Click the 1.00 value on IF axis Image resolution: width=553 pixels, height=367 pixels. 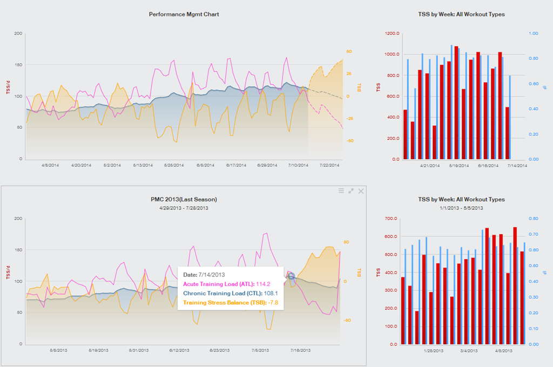tap(533, 33)
